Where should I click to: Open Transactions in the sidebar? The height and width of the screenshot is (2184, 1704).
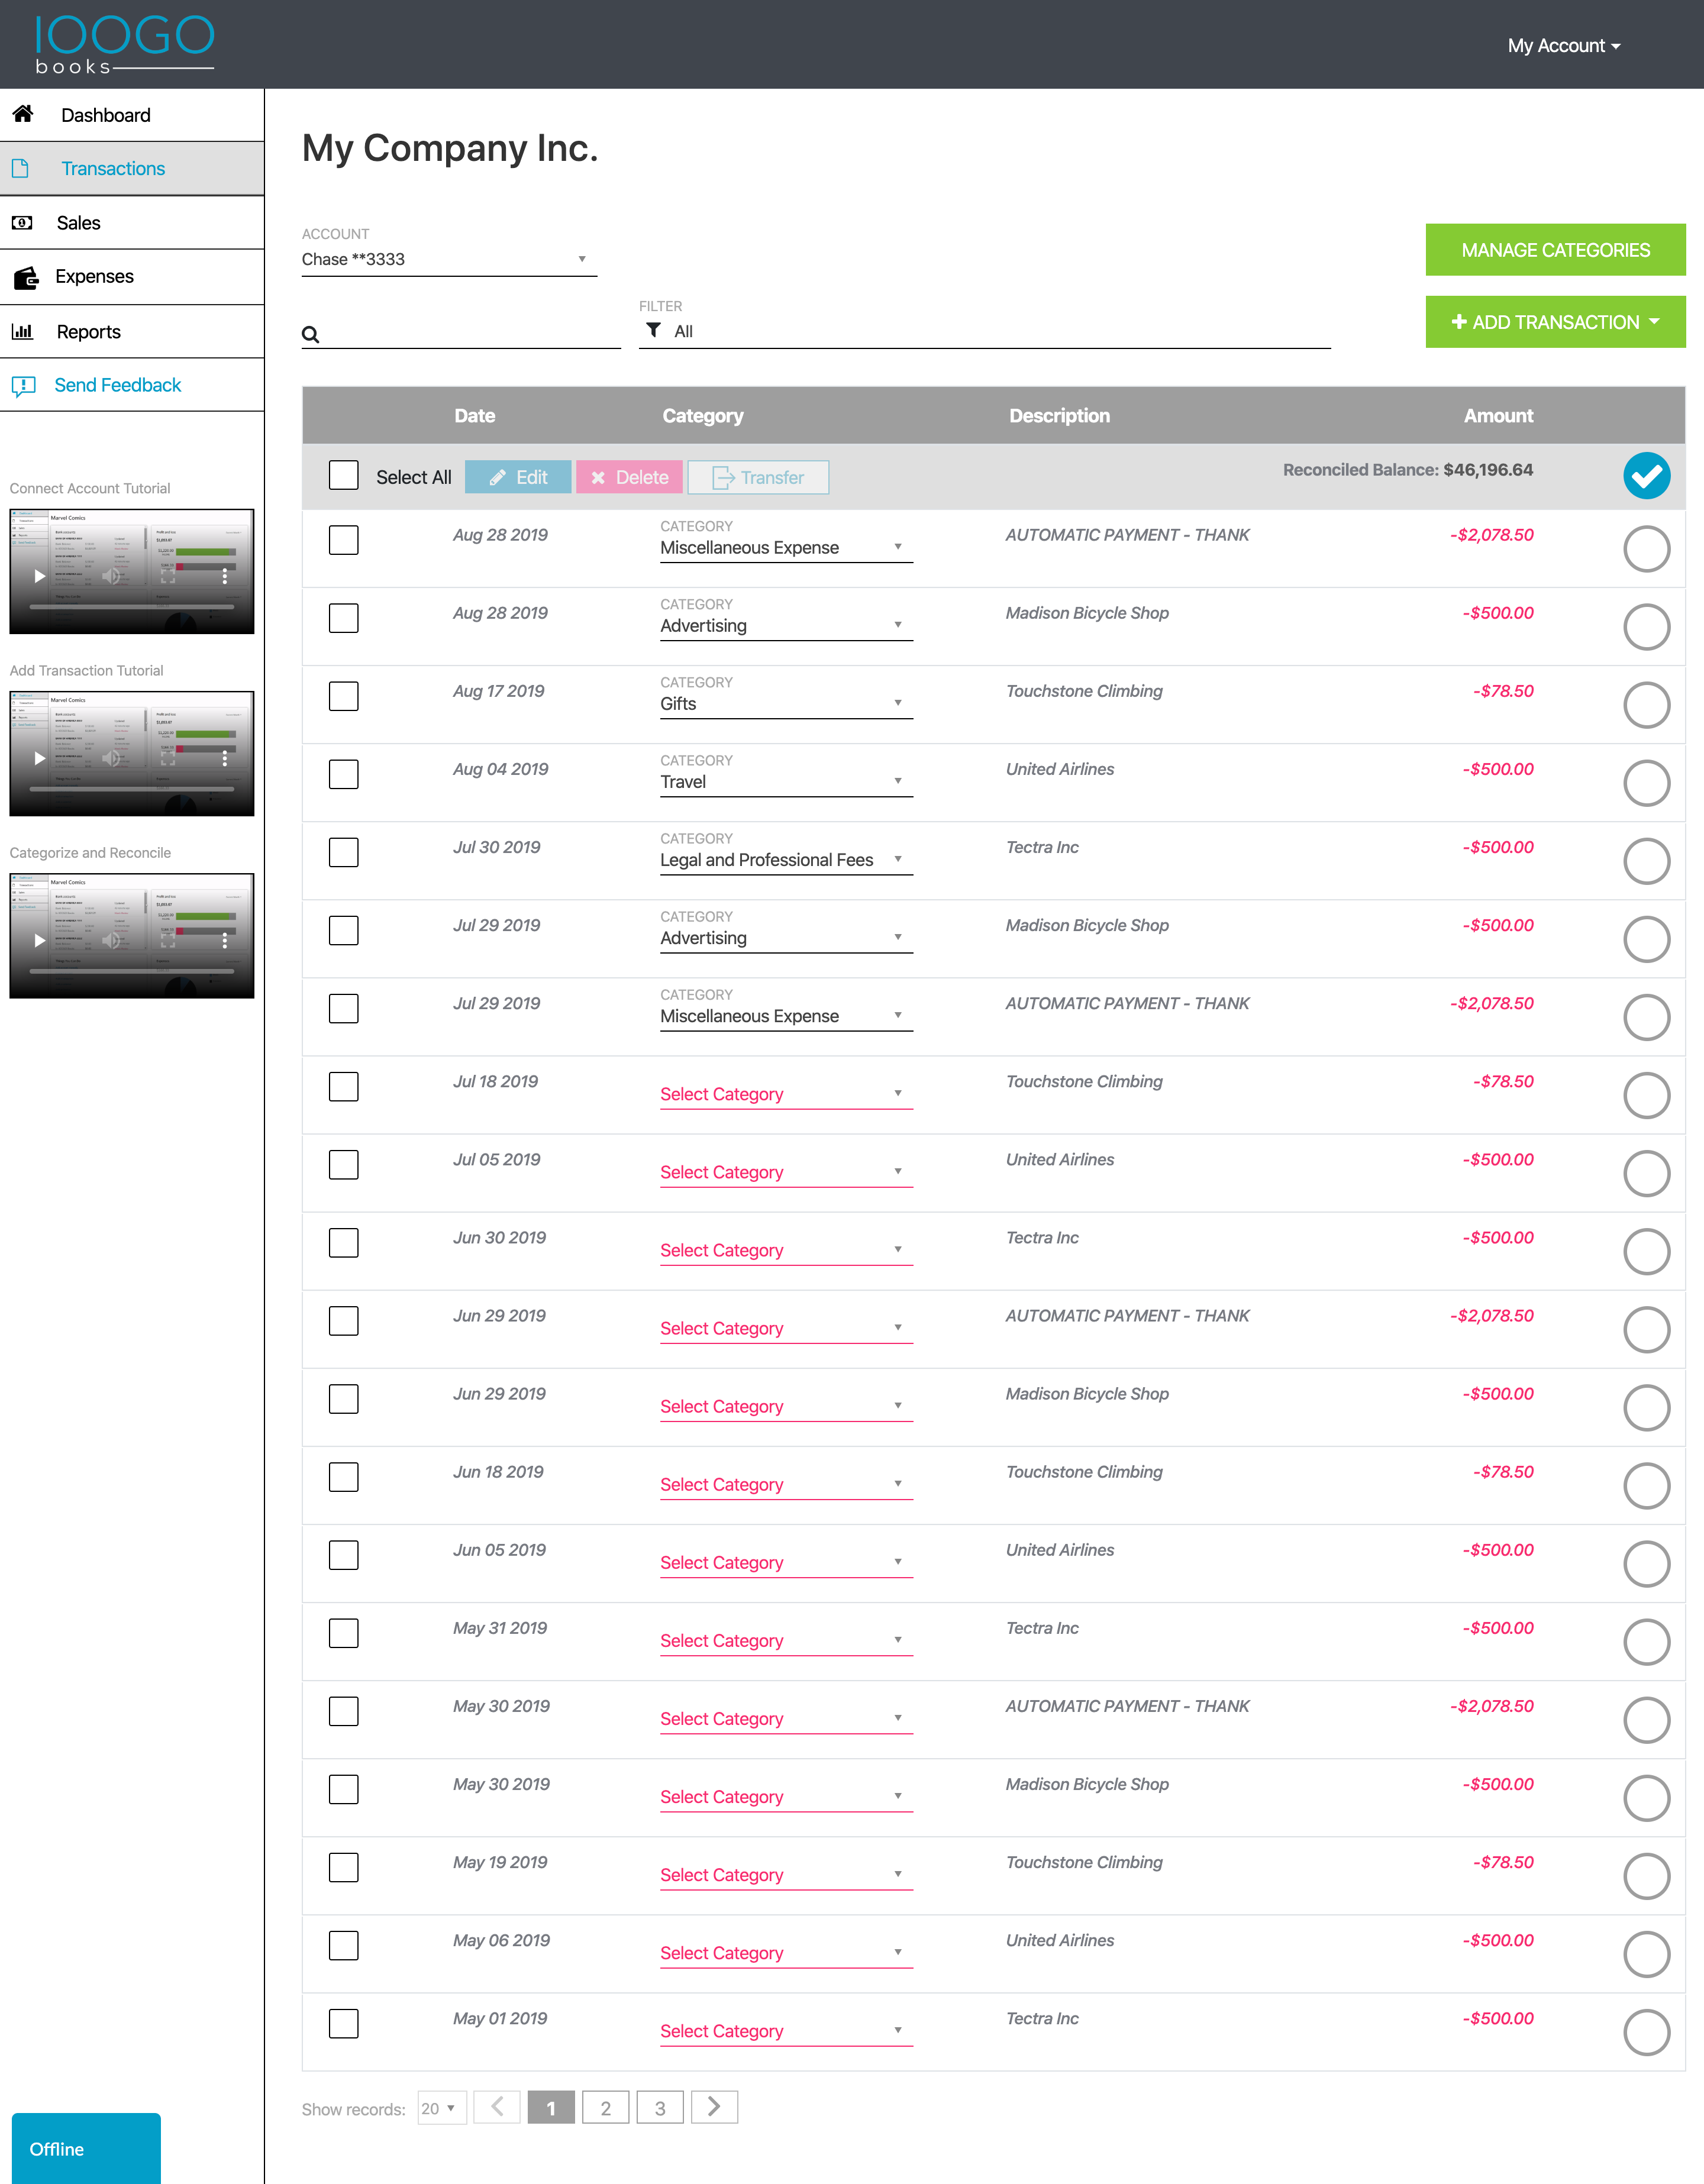[132, 168]
